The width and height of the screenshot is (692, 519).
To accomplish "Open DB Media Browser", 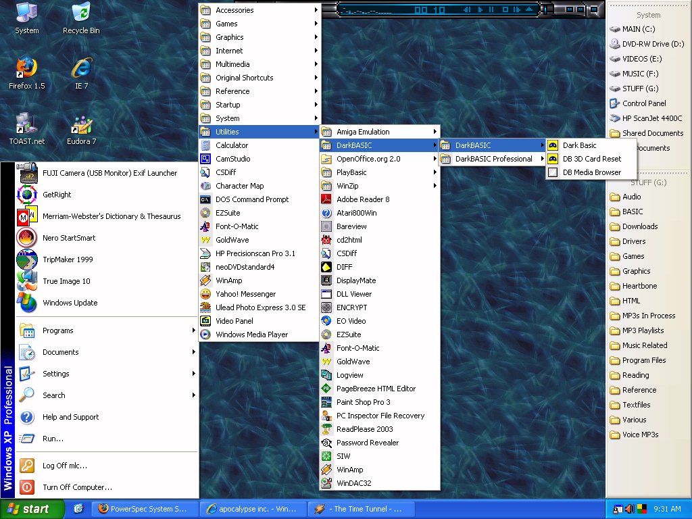I will coord(591,172).
